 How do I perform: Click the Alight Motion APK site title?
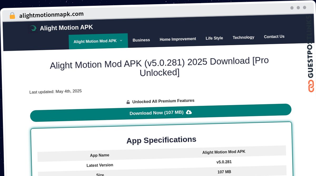pyautogui.click(x=66, y=28)
